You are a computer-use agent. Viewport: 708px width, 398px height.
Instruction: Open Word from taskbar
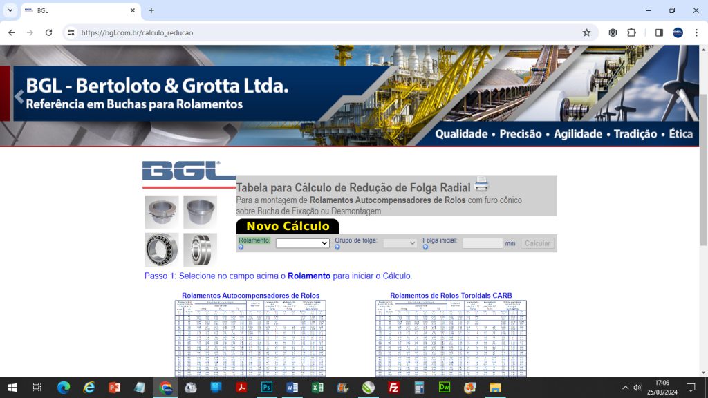click(x=292, y=388)
